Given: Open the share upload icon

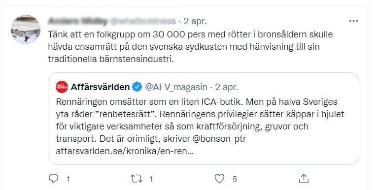Looking at the screenshot, I should (304, 179).
